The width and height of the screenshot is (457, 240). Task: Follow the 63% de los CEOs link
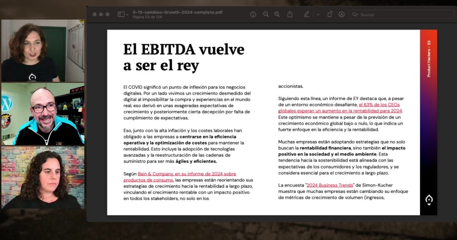[x=379, y=105]
